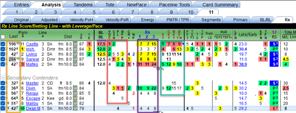Click the turf T icon in Castle row
The image size is (296, 113).
pos(75,44)
